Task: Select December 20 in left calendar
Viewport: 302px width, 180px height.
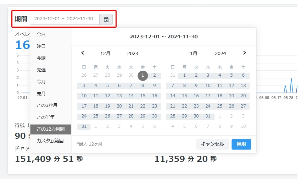Action: (x=119, y=106)
